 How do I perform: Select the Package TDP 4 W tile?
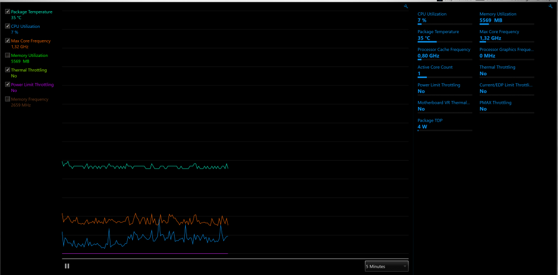tap(445, 124)
